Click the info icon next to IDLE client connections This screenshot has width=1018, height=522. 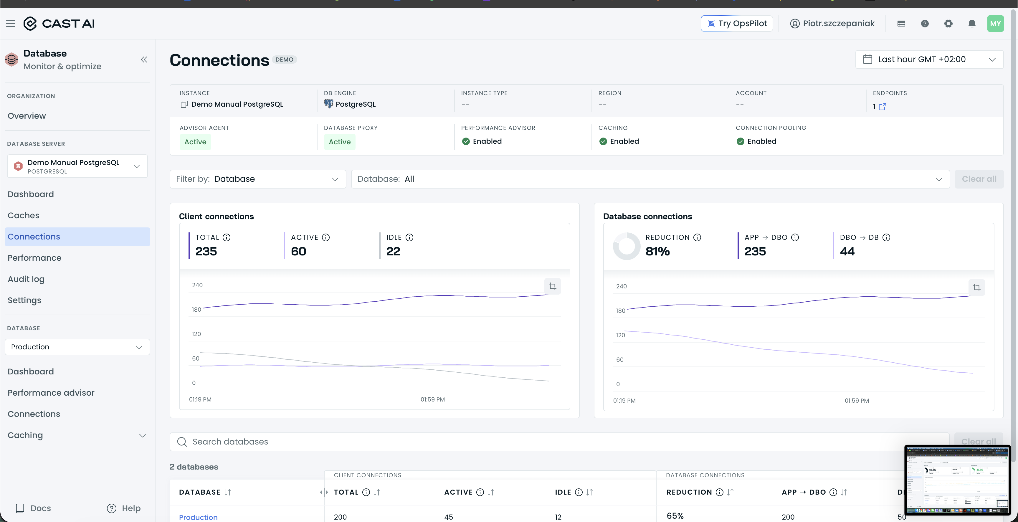(409, 237)
